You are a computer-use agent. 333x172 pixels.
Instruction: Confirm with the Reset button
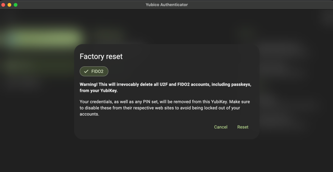click(243, 127)
